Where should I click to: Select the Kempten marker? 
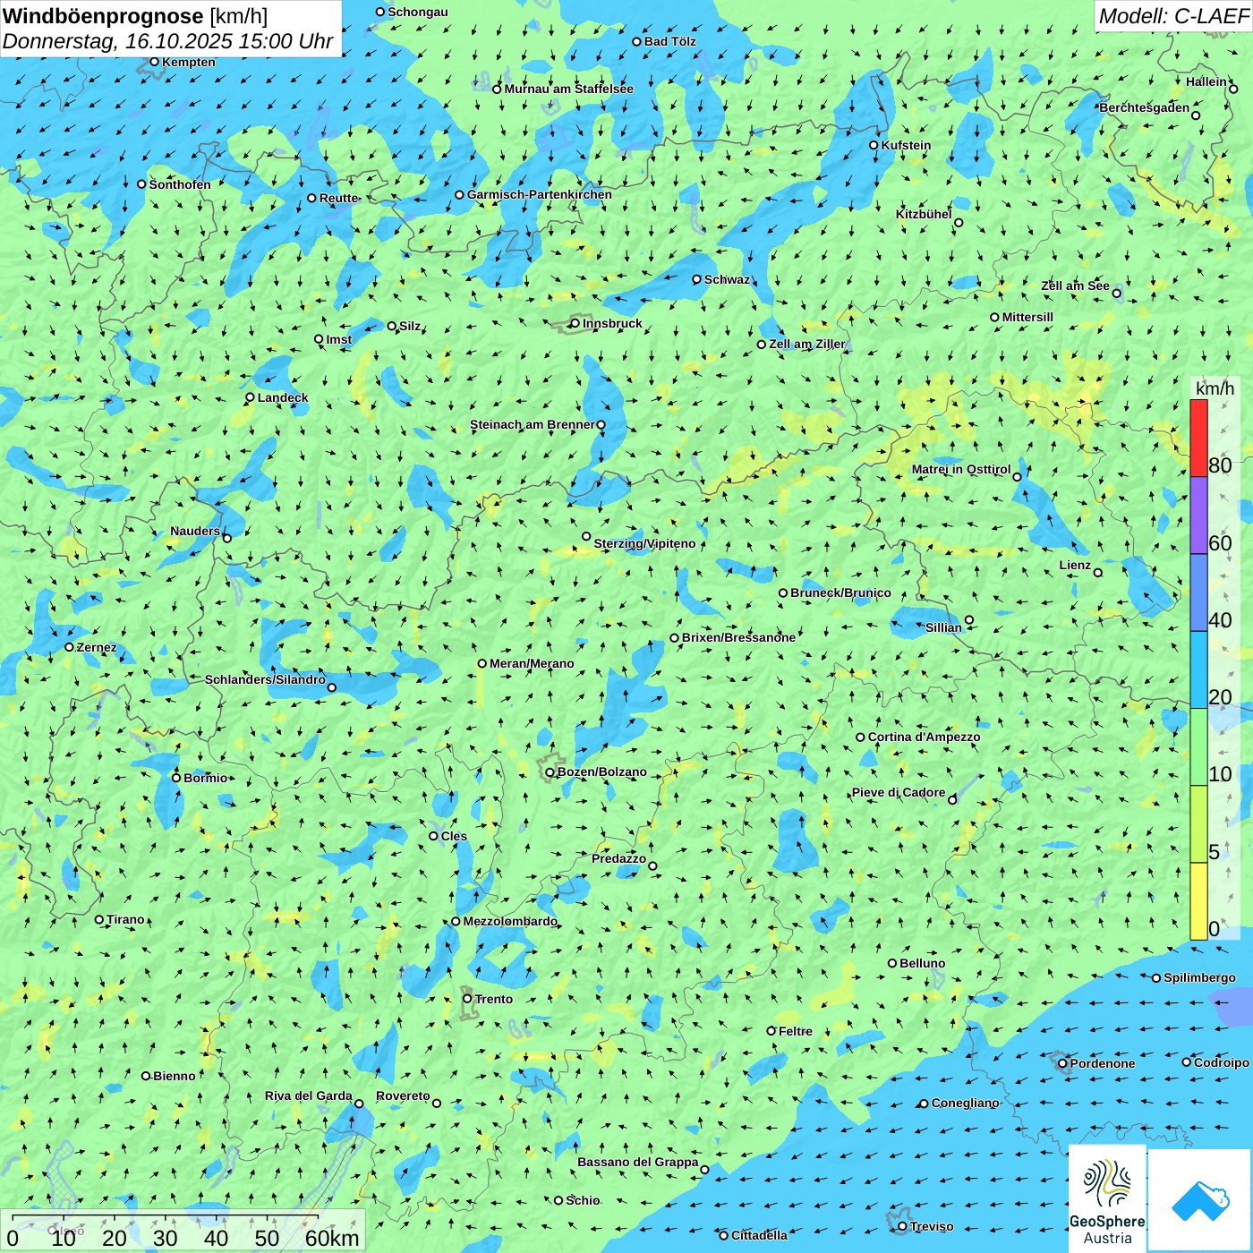[x=154, y=62]
